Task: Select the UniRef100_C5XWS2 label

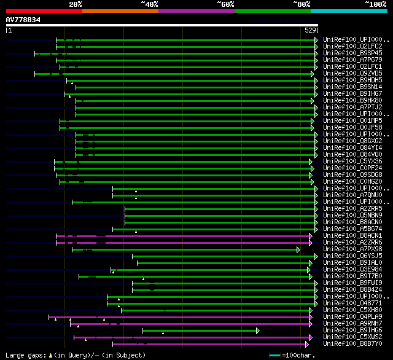Action: pos(352,337)
